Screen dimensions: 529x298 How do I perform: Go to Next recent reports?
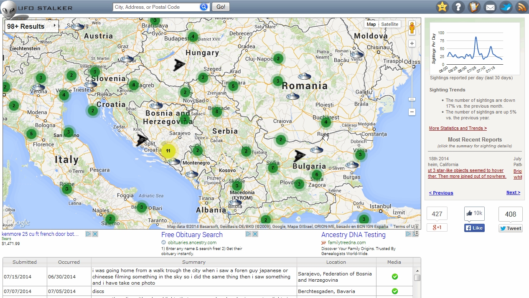coord(513,192)
